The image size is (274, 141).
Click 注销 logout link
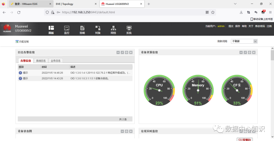pos(269,26)
